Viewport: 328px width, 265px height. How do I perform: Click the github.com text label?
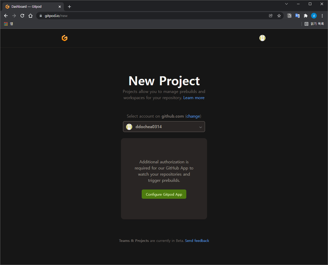click(172, 116)
